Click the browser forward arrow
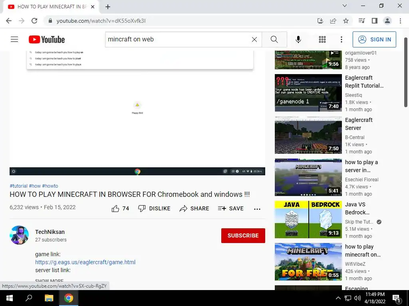The image size is (409, 306). (22, 21)
